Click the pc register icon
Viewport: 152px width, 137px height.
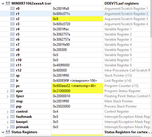coord(13,86)
